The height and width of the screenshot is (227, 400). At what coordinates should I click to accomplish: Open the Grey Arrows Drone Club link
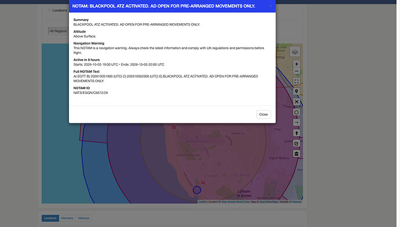235,202
